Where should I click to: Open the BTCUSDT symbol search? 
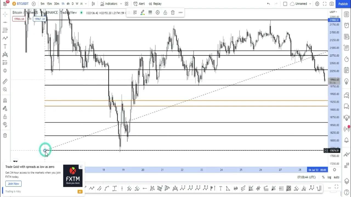[x=21, y=4]
